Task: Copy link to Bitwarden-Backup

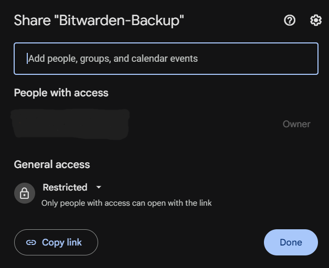Action: click(56, 242)
